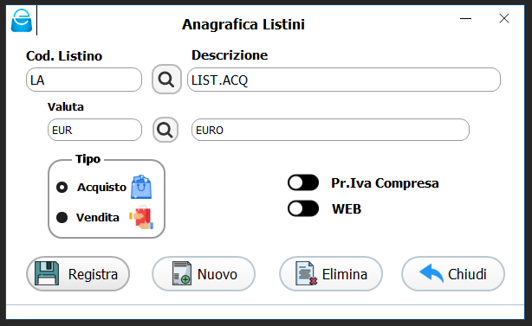Select the Acquisto radio button
Image resolution: width=532 pixels, height=326 pixels.
(62, 187)
